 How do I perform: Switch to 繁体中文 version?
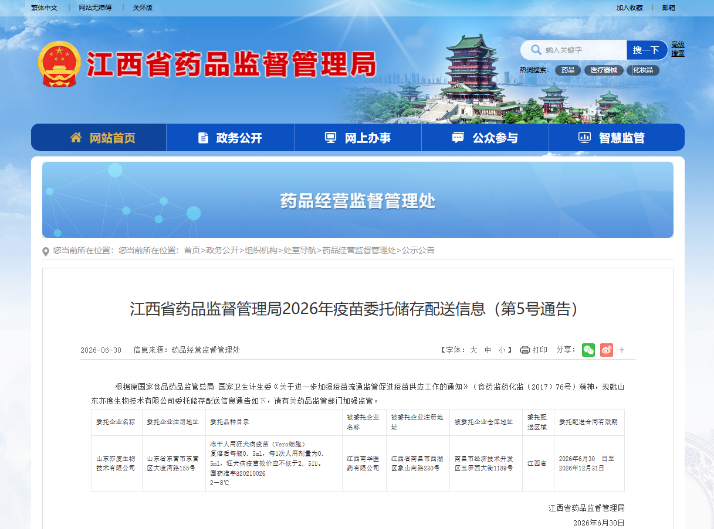[45, 8]
